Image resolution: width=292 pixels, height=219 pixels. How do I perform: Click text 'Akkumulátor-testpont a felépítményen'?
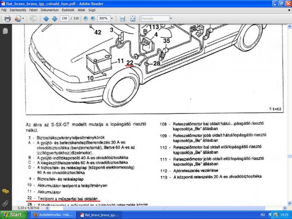[x=72, y=185]
